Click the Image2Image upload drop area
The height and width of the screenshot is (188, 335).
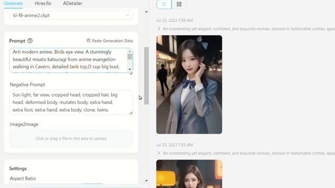tap(71, 138)
